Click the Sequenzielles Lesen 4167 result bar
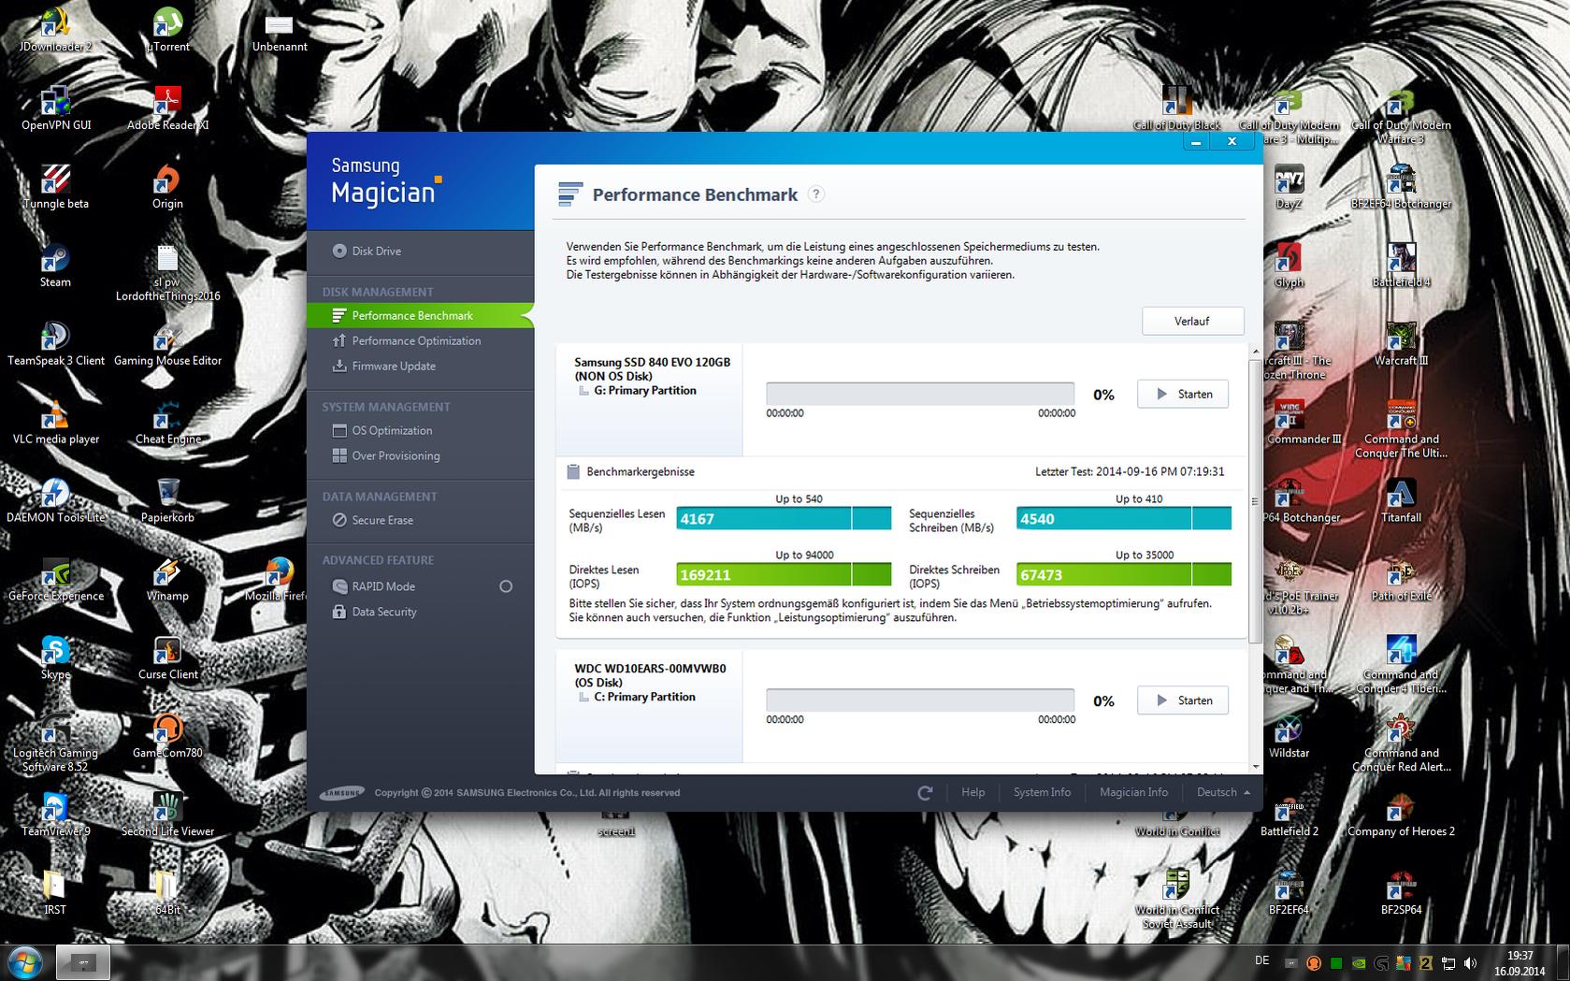 [784, 518]
